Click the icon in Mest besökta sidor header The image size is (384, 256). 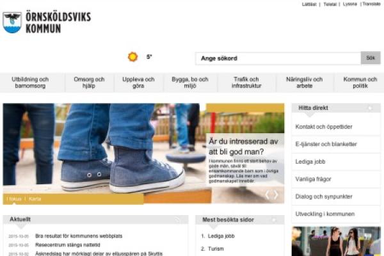[x=273, y=220]
